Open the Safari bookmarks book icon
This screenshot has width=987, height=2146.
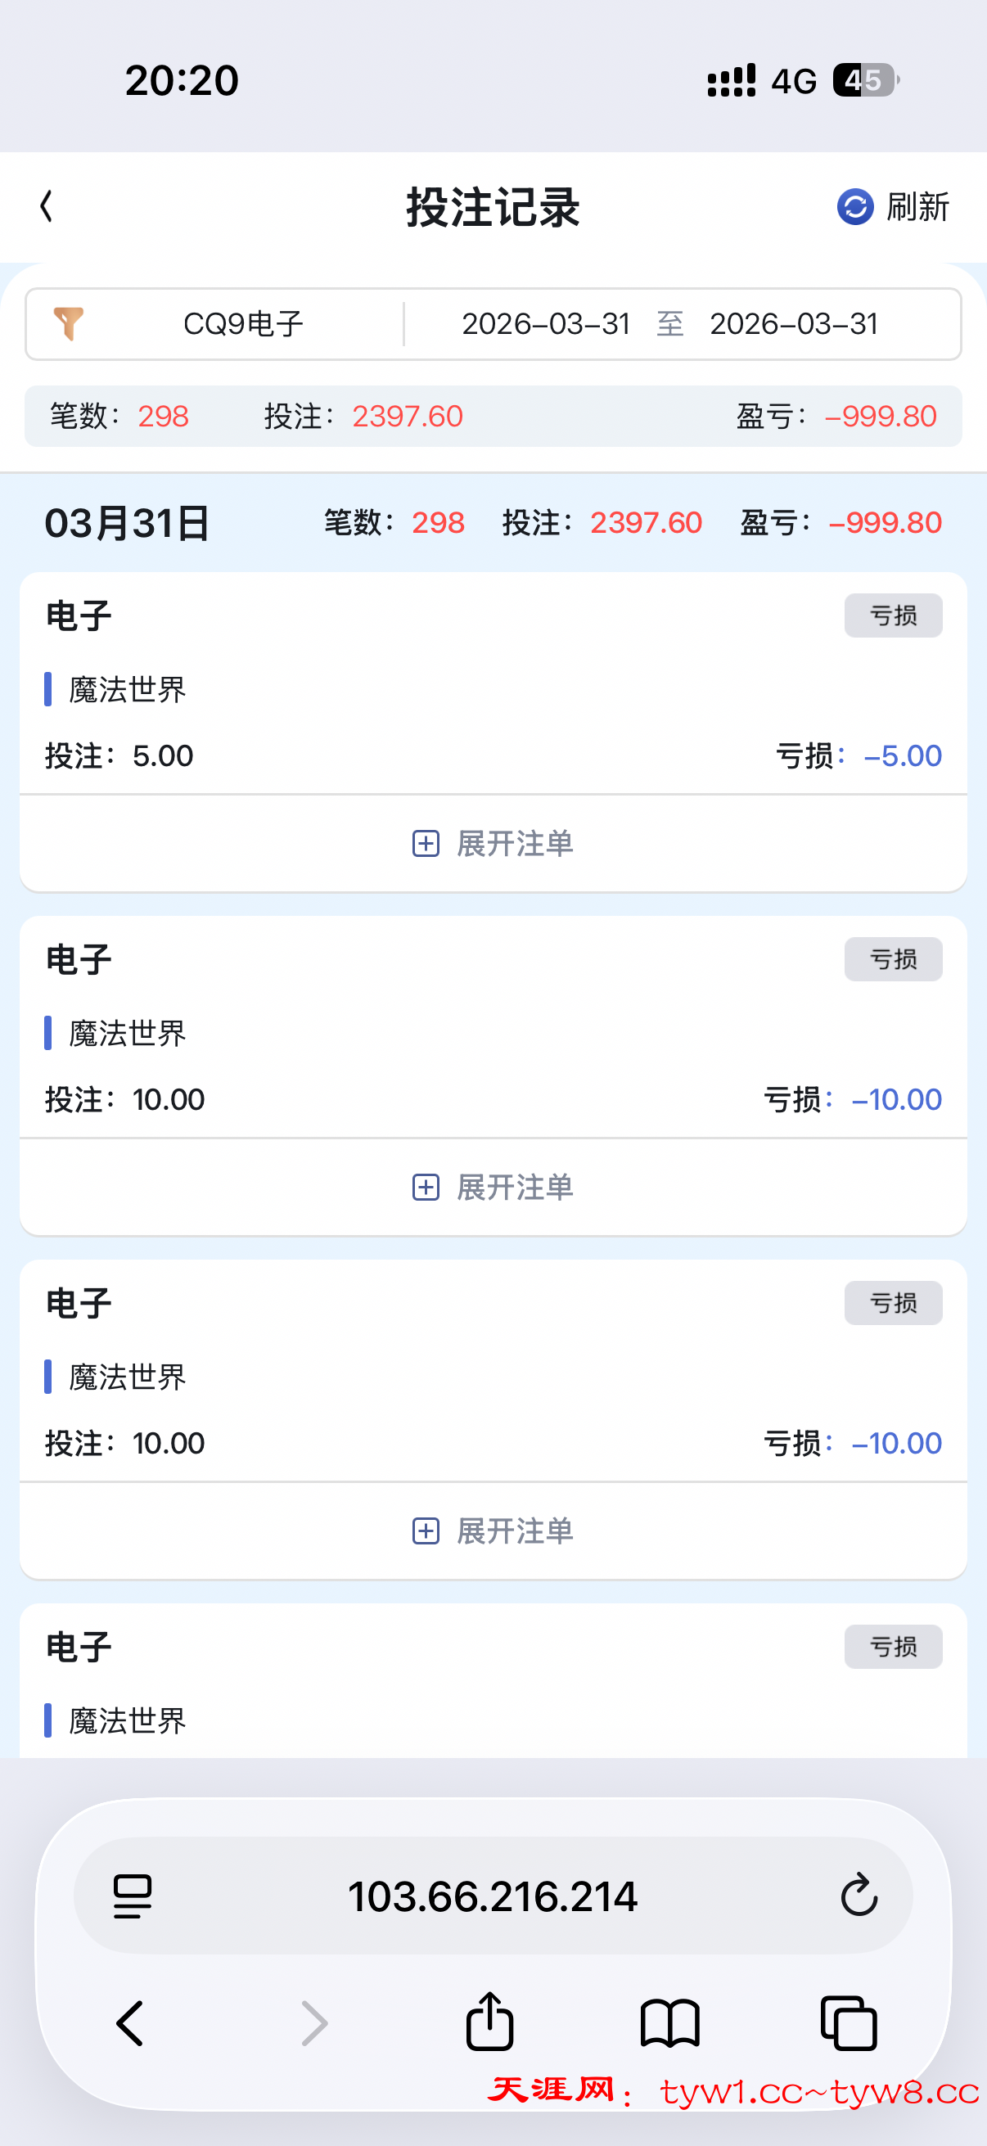click(x=669, y=2022)
